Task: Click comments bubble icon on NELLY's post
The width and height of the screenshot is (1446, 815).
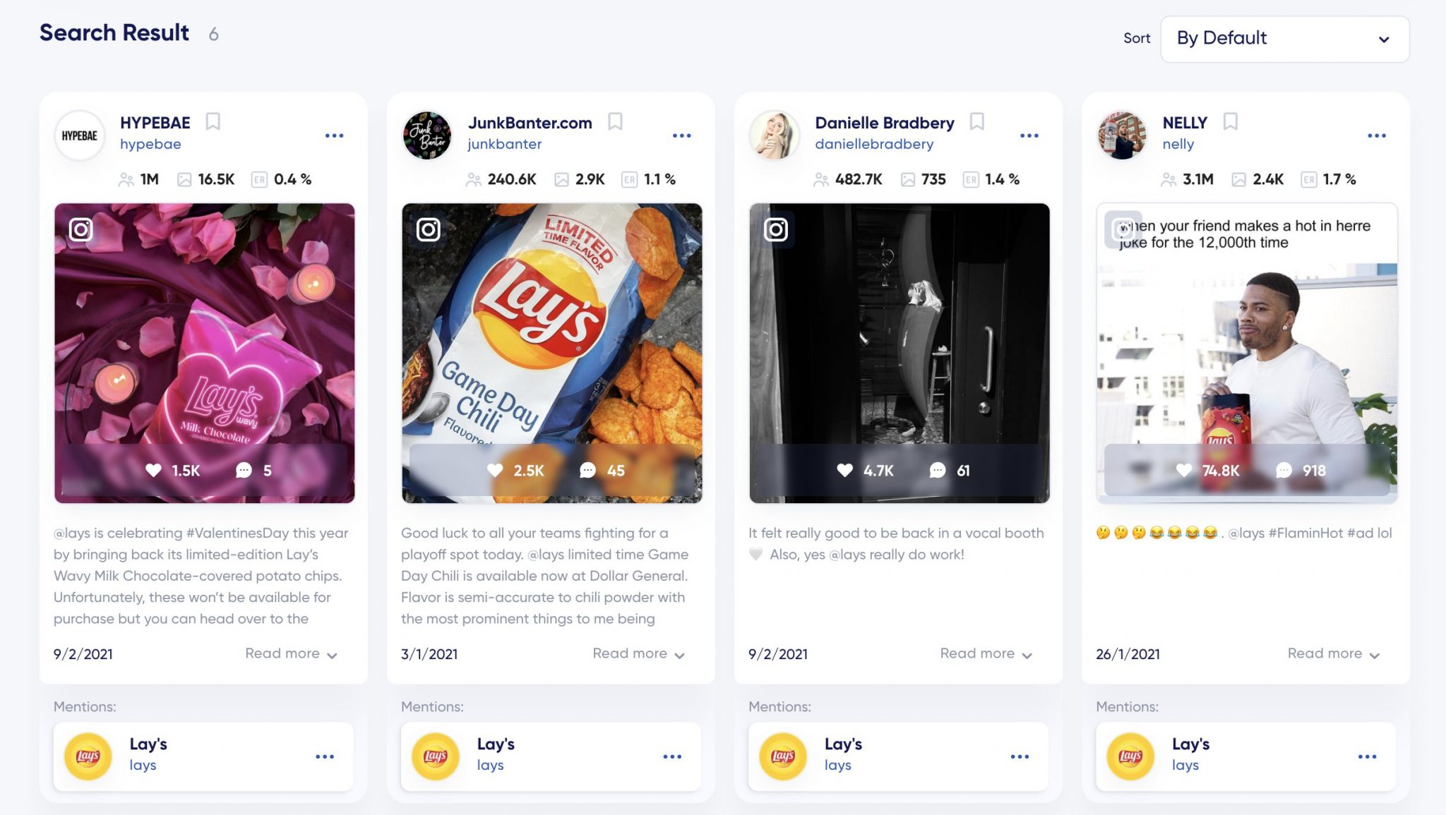Action: (1284, 470)
